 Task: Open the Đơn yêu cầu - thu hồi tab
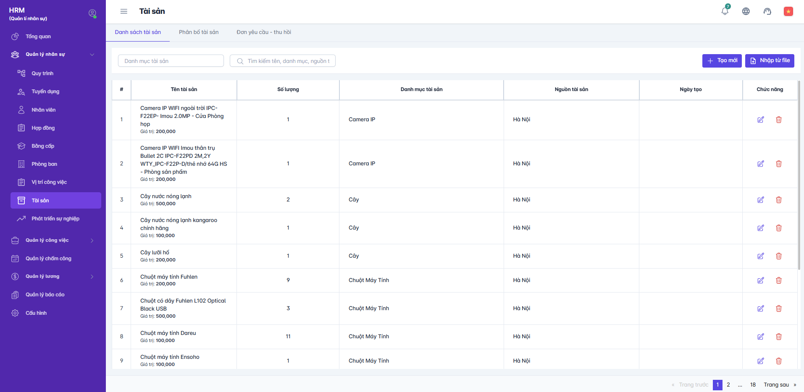[x=264, y=32]
